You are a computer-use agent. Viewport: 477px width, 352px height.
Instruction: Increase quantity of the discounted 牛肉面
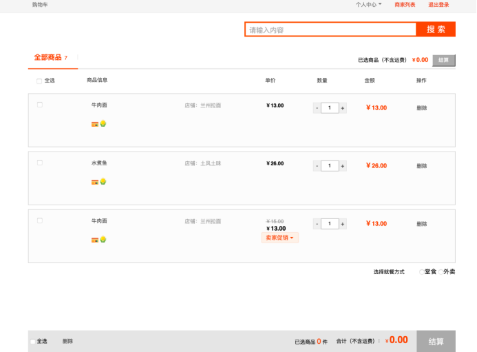(x=343, y=224)
